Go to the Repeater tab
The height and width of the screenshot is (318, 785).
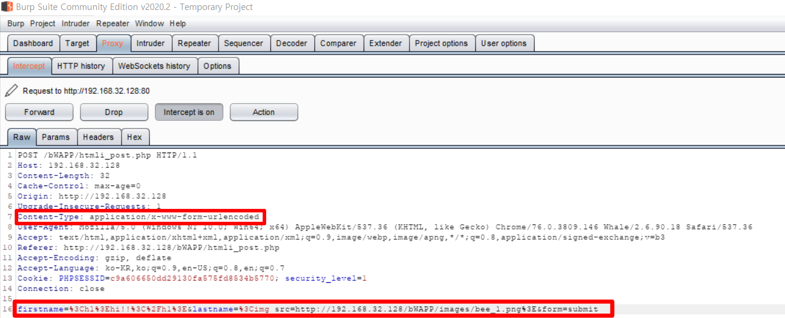194,43
